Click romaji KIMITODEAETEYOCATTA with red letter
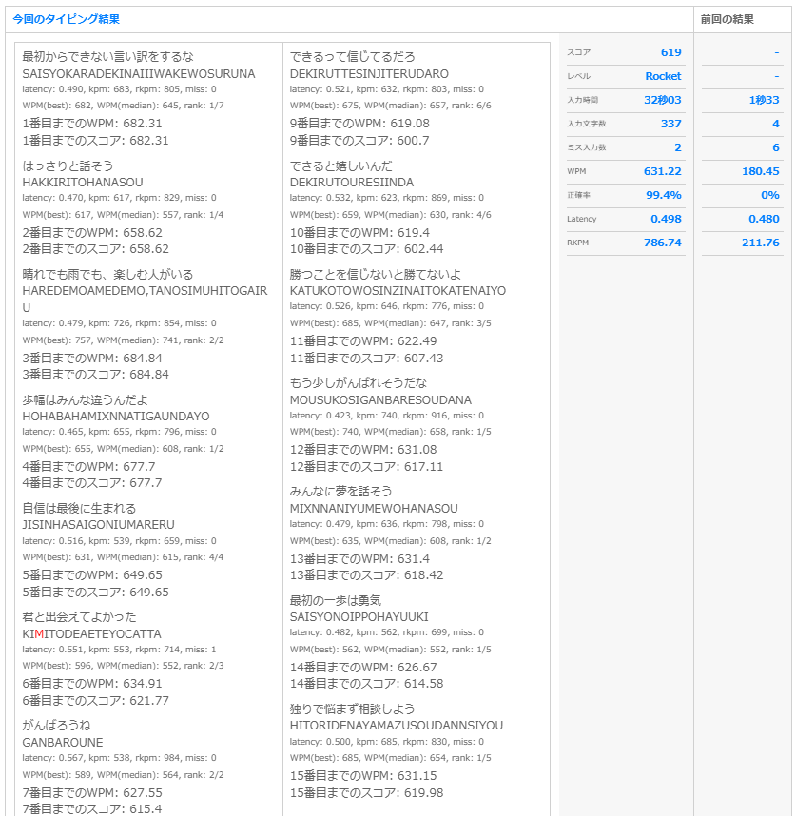The height and width of the screenshot is (816, 796). (x=91, y=634)
